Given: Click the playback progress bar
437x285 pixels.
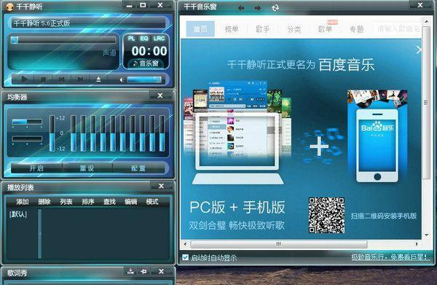Looking at the screenshot, I should [x=63, y=40].
